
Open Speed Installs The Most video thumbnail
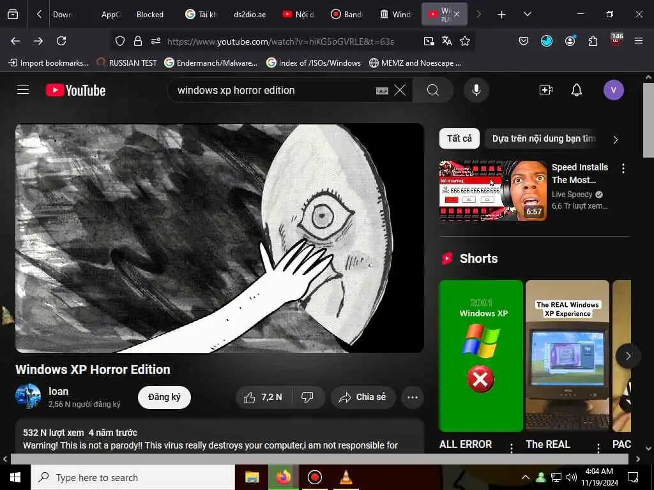492,190
